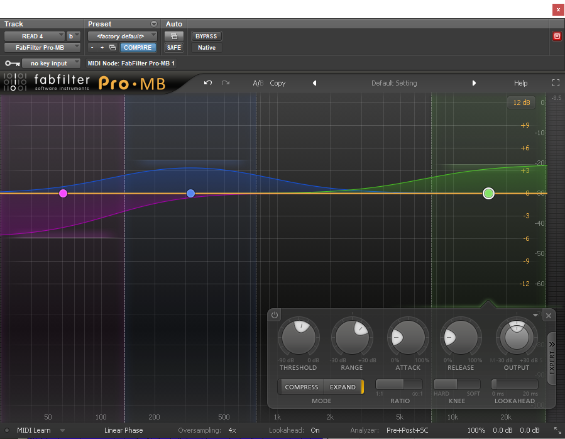Screen dimensions: 565x439
Task: Open the band options dropdown arrow
Action: point(535,315)
